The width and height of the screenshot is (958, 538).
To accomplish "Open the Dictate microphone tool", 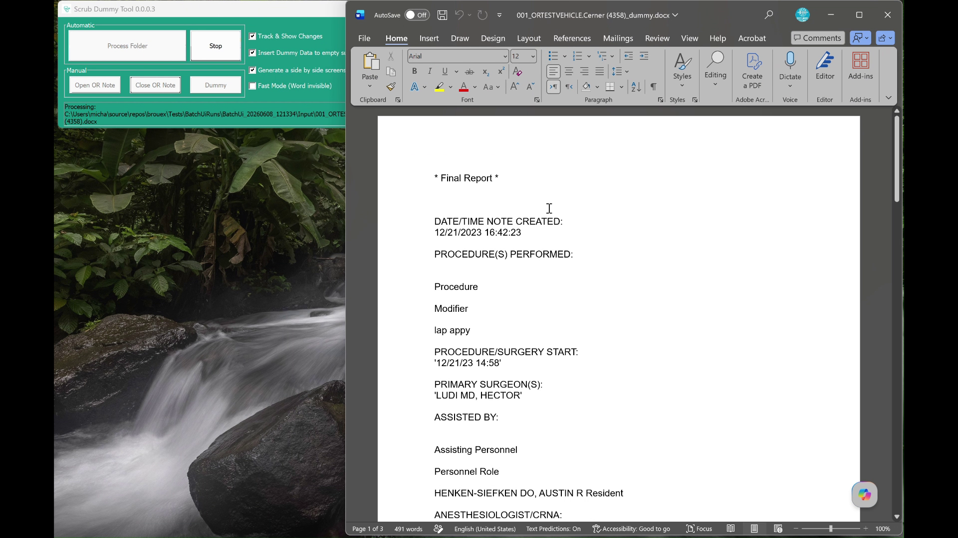I will coord(790,70).
